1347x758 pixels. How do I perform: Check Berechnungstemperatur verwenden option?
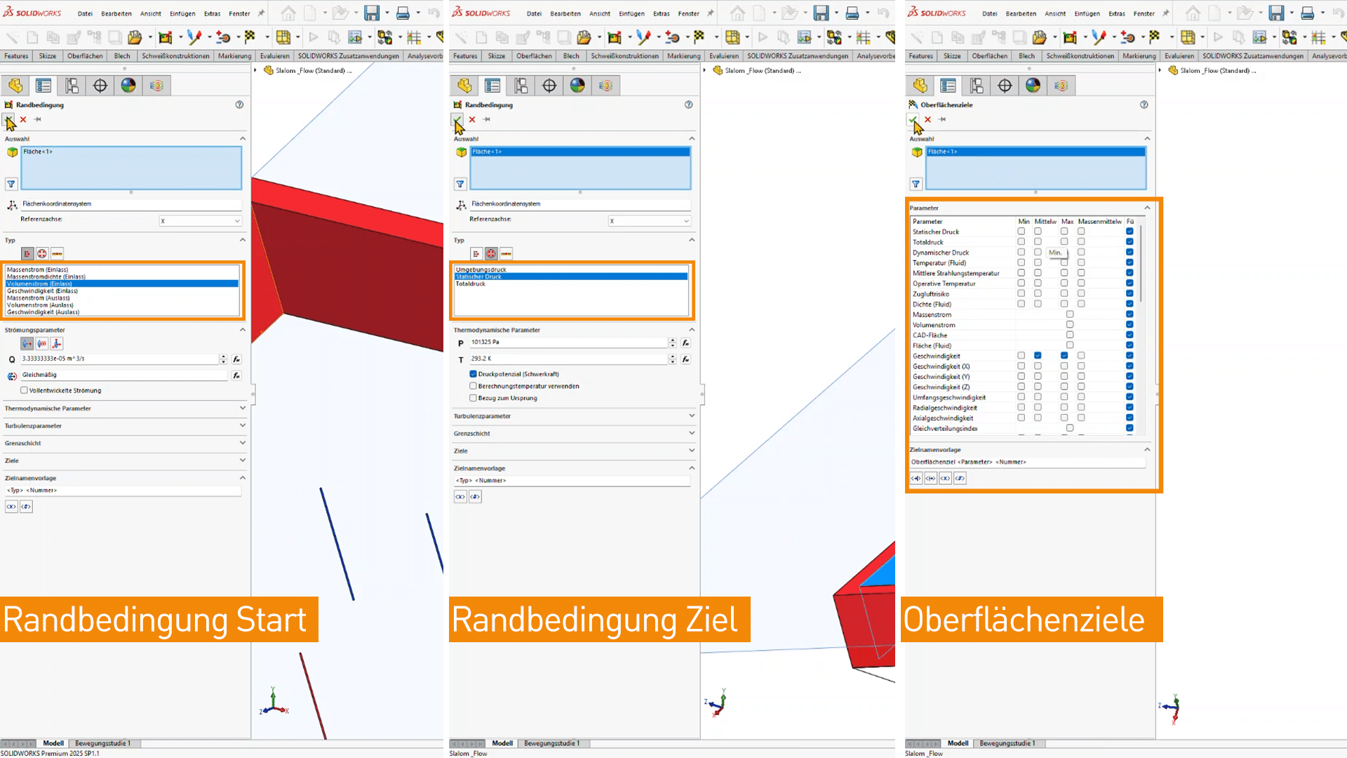tap(474, 386)
